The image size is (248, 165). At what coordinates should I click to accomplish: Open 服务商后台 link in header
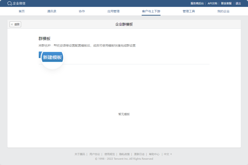click(197, 3)
